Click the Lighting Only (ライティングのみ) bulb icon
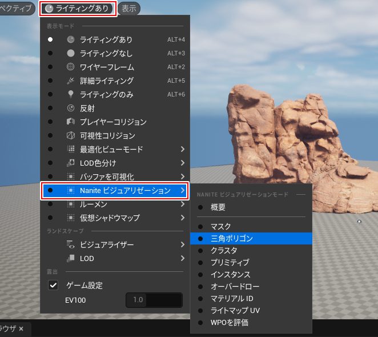 71,94
